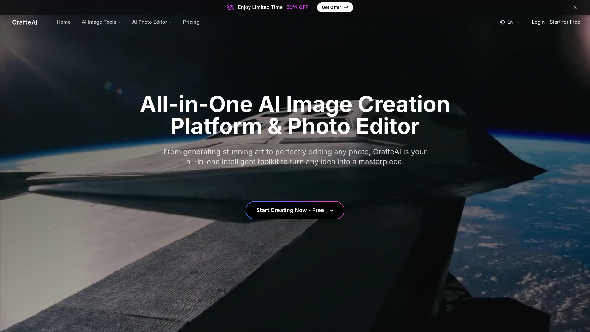Click the globe language icon
The image size is (590, 332).
click(502, 22)
